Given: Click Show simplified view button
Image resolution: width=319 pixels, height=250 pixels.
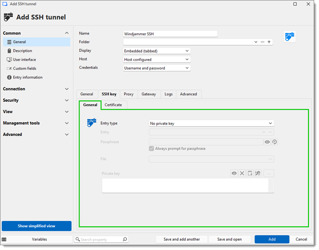Looking at the screenshot, I should pyautogui.click(x=37, y=226).
